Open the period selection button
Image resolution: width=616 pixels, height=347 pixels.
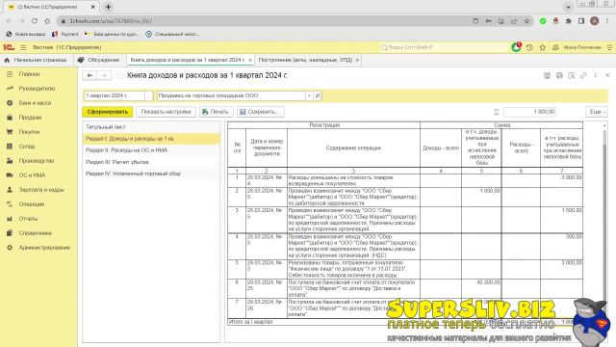[x=148, y=95]
